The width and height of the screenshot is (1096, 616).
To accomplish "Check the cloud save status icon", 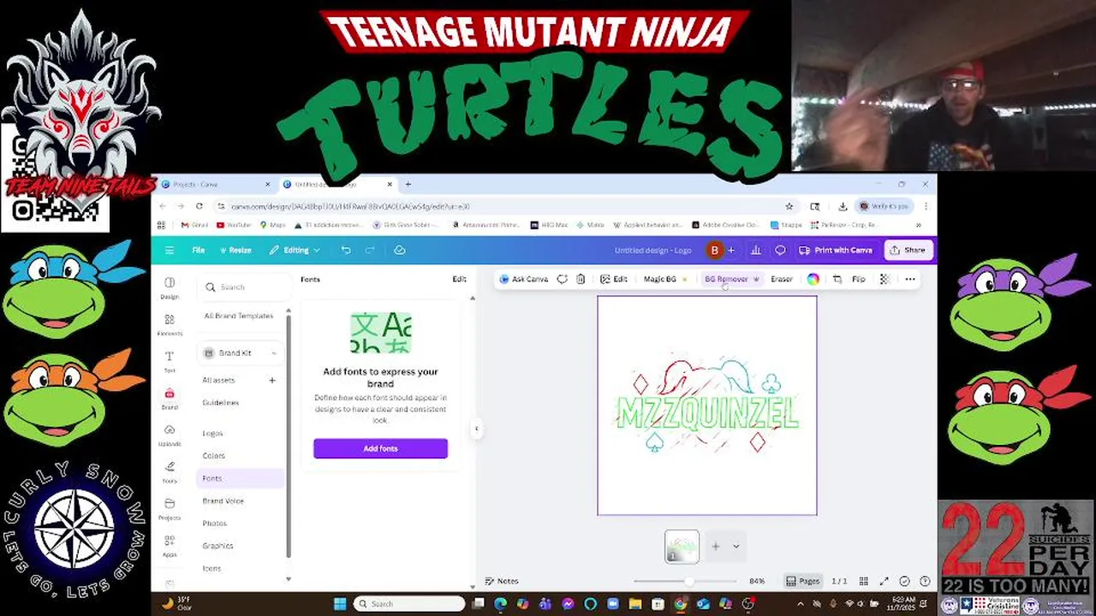I will point(399,250).
